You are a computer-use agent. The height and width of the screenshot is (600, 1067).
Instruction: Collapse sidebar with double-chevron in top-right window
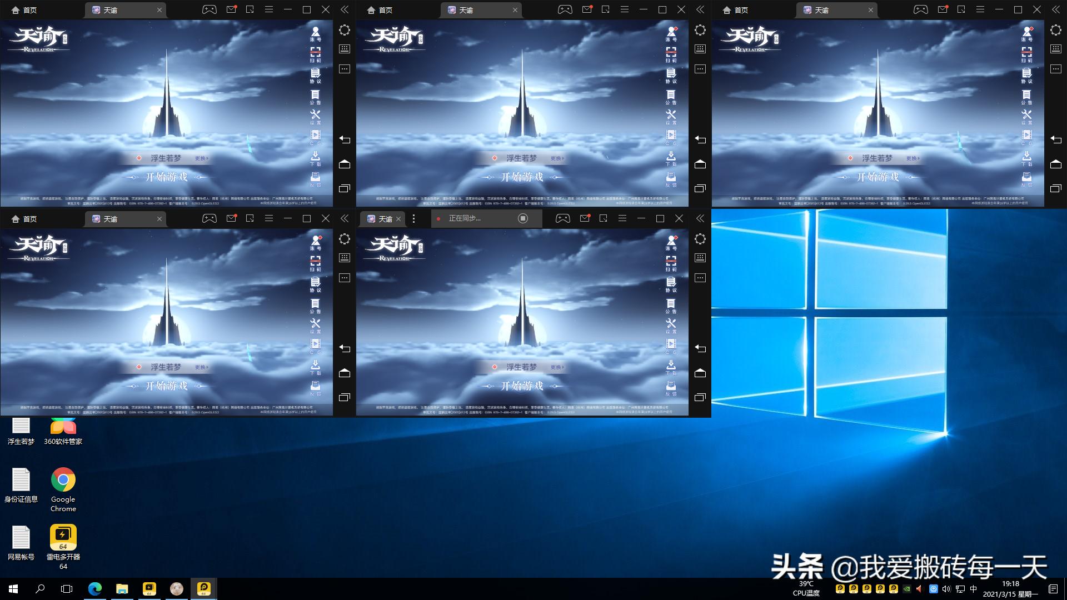coord(1056,9)
